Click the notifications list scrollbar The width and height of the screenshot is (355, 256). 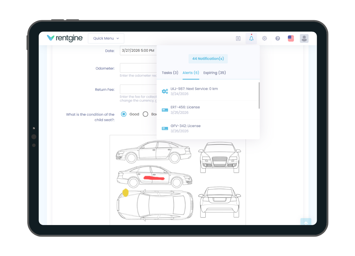click(x=259, y=96)
